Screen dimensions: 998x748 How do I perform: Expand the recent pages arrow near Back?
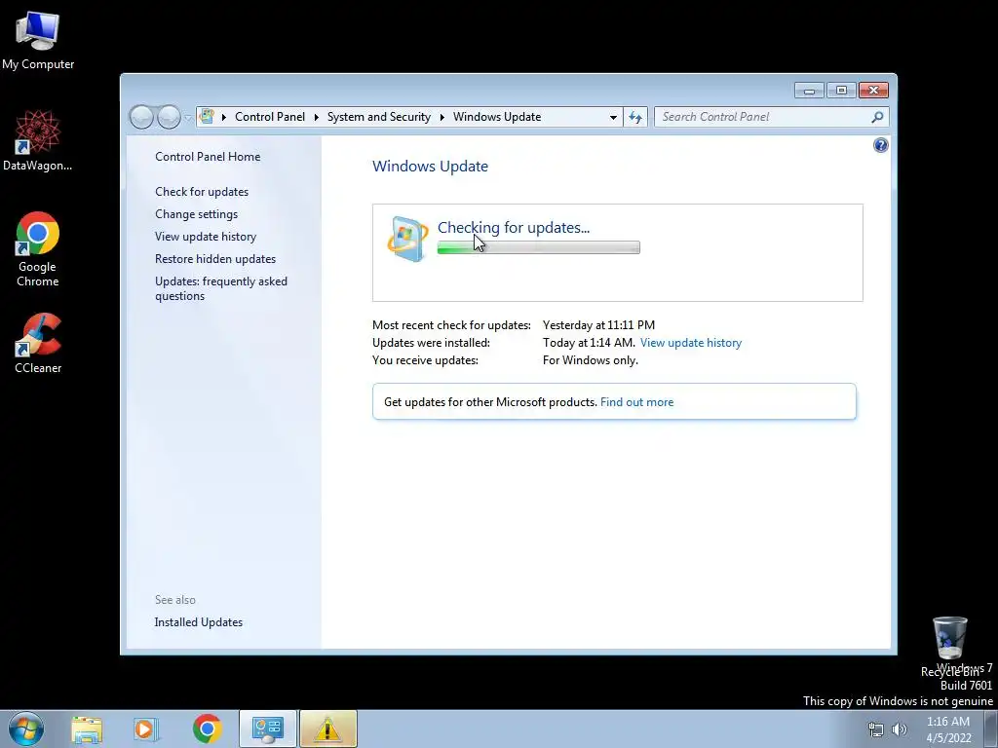click(188, 118)
